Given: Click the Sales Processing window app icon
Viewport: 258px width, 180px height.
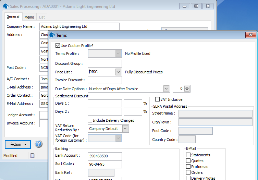Looking at the screenshot, I should point(5,6).
